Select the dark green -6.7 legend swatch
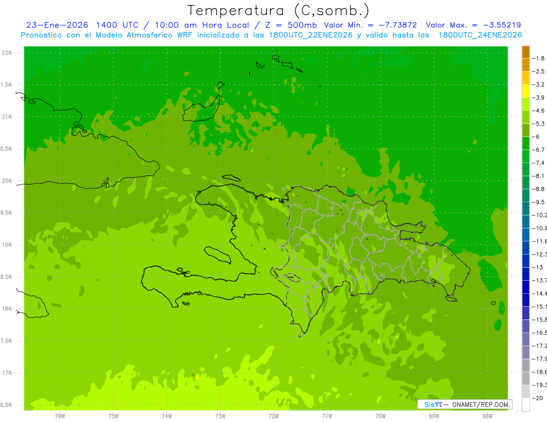 point(526,143)
